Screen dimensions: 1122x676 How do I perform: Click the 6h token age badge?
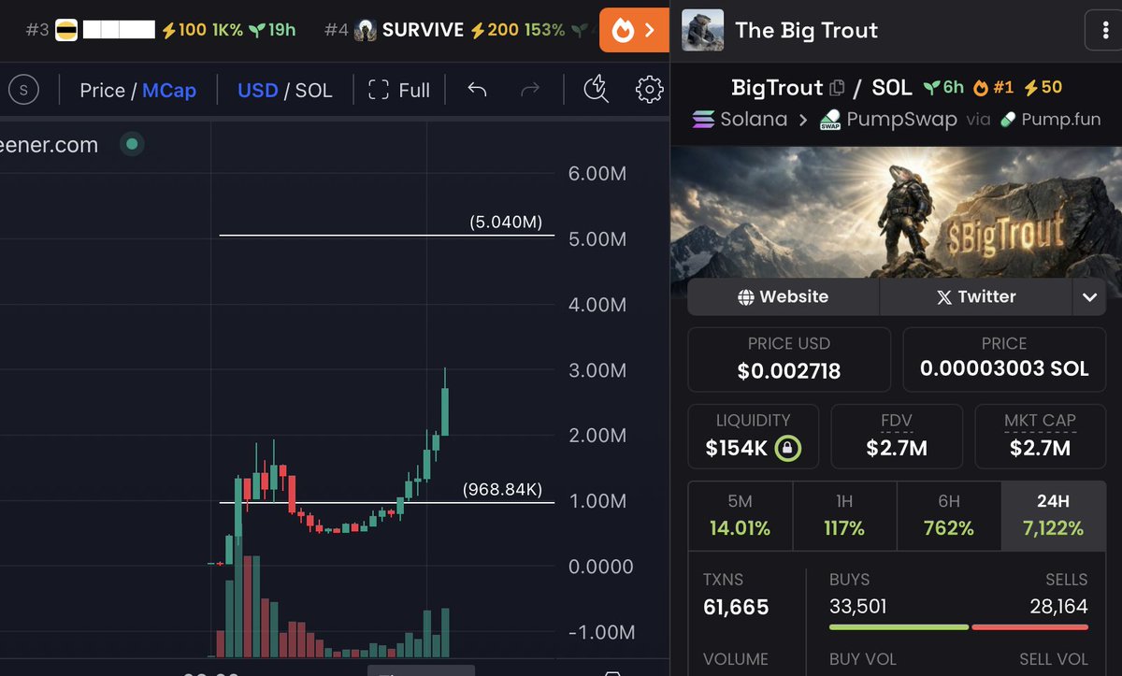pyautogui.click(x=943, y=88)
